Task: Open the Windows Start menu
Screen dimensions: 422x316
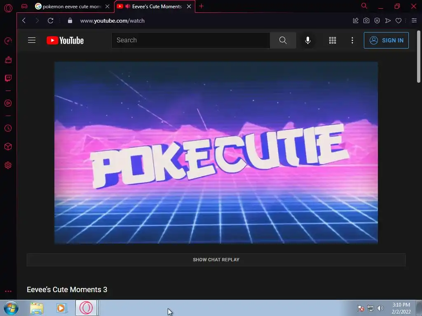Action: [x=11, y=308]
